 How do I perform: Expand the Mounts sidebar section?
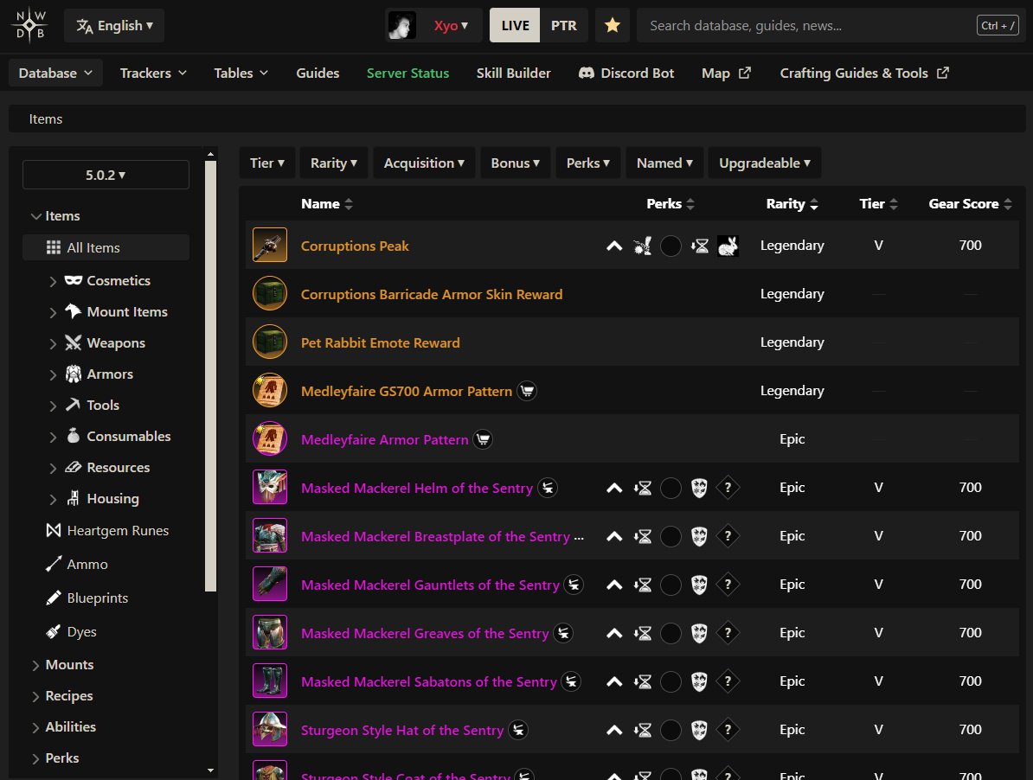click(x=36, y=666)
